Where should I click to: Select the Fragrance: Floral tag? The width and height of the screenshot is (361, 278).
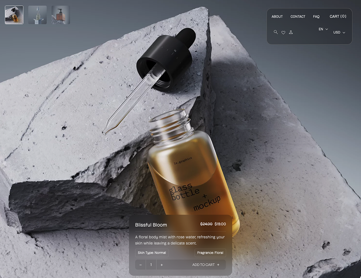coord(210,253)
